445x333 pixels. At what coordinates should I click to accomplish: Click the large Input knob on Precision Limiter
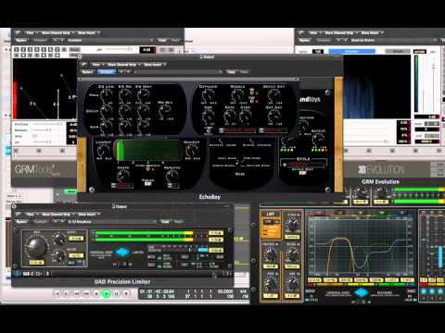[x=37, y=247]
